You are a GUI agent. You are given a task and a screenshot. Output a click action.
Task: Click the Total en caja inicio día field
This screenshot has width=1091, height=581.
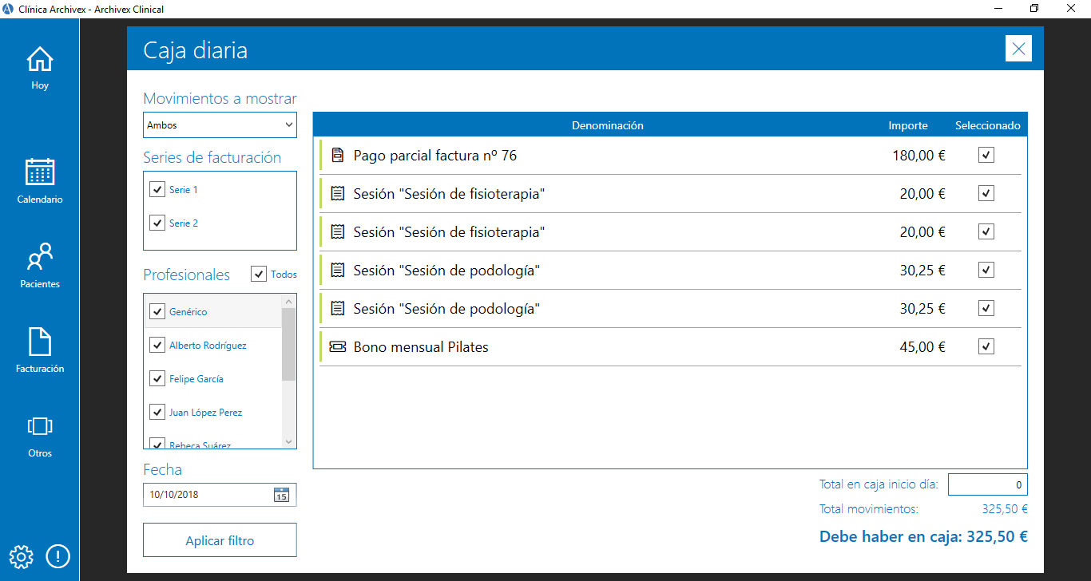pos(987,484)
